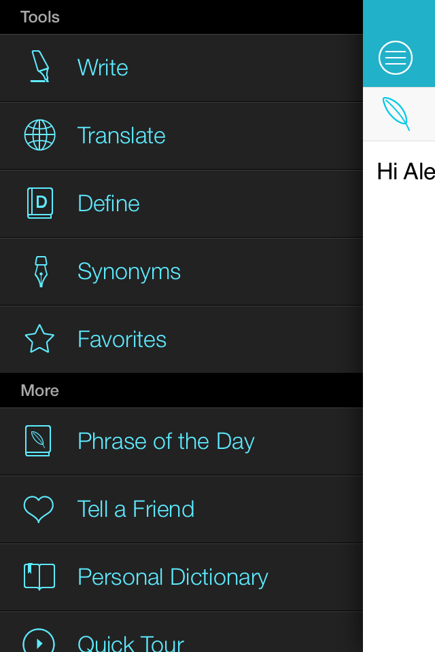
Task: Open the Synonyms menu entry
Action: [x=129, y=272]
